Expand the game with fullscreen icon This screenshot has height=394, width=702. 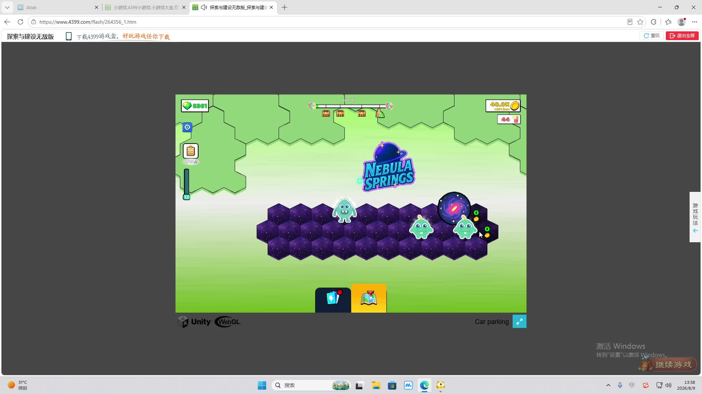coord(520,321)
